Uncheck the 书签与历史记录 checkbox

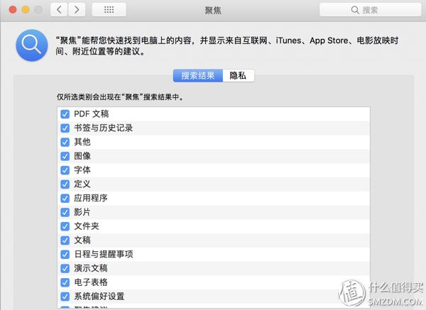tap(65, 128)
